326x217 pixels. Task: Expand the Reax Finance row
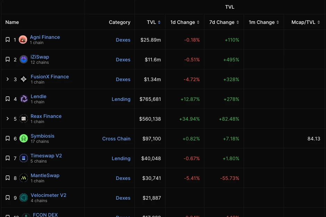[8, 119]
